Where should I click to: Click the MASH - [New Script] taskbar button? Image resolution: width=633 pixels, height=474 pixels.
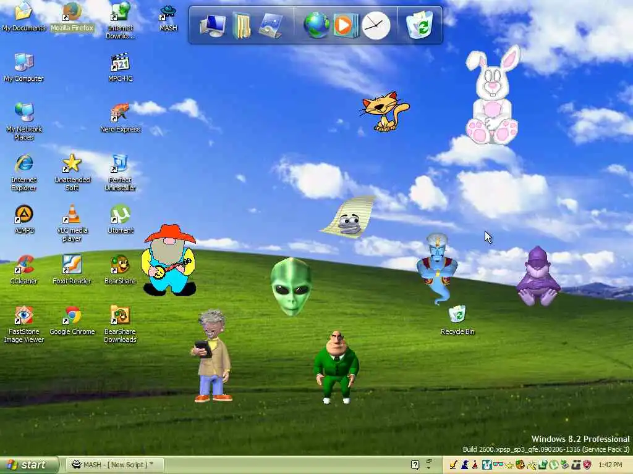(x=114, y=465)
